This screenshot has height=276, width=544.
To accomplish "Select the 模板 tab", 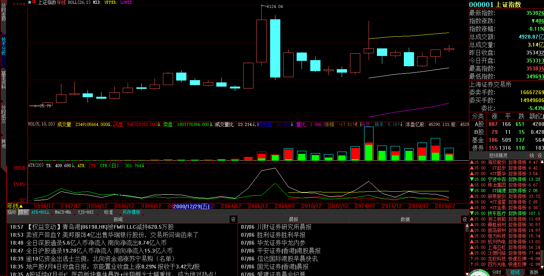I will pos(23,212).
